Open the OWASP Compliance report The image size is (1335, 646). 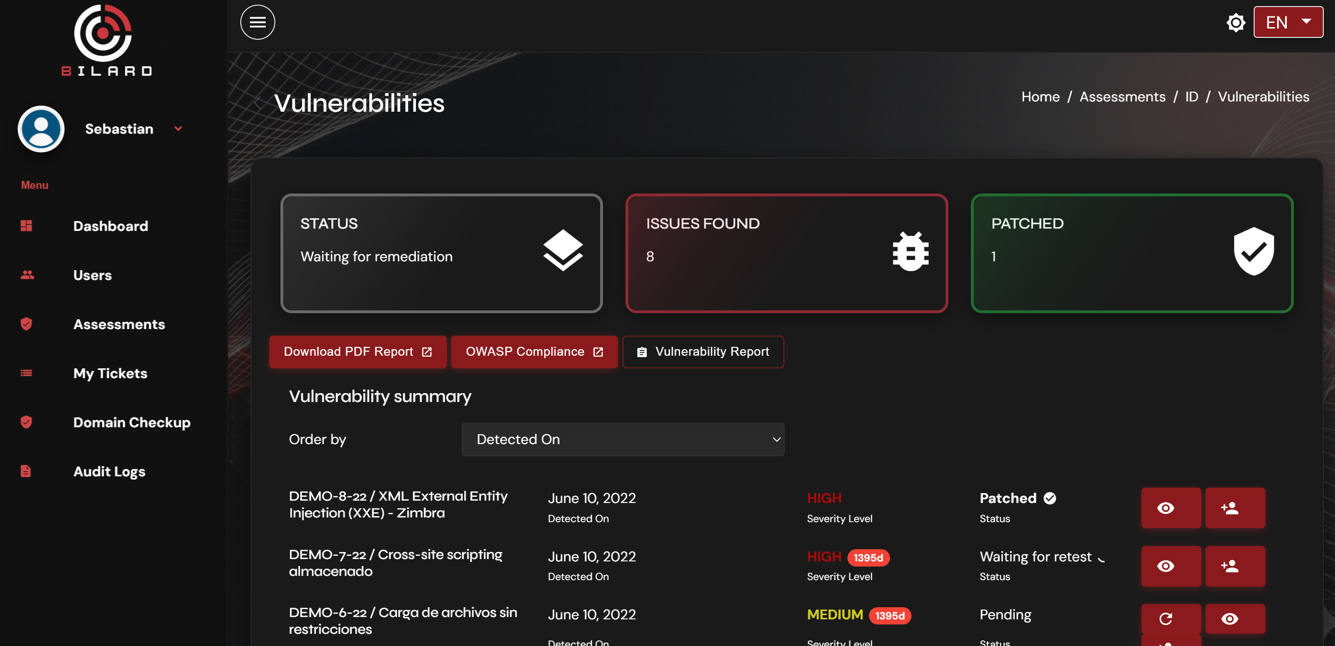coord(534,351)
